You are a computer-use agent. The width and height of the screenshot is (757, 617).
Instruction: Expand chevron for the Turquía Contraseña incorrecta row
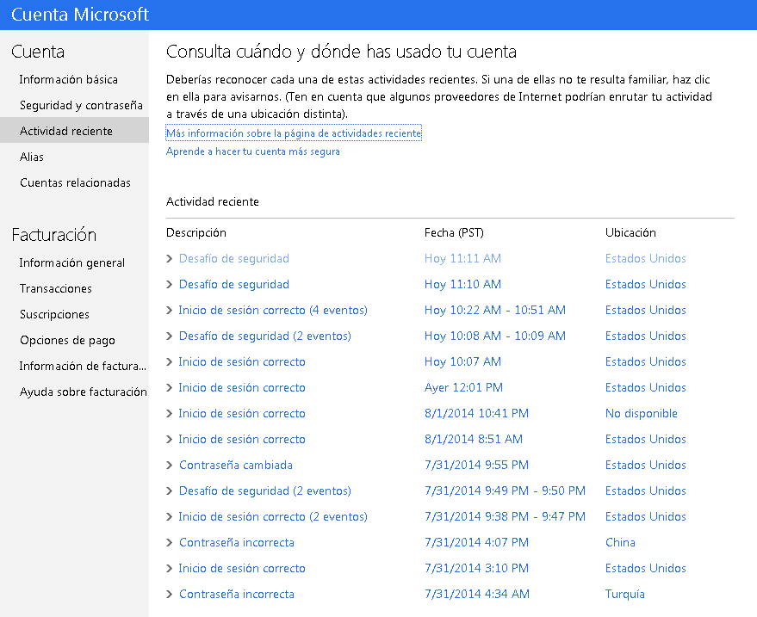pos(169,595)
